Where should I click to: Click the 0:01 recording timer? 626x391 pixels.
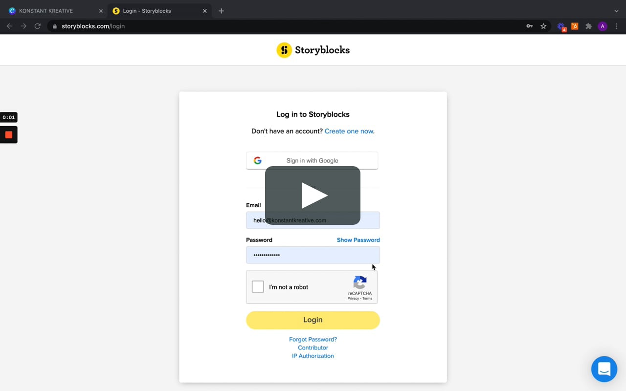tap(9, 117)
